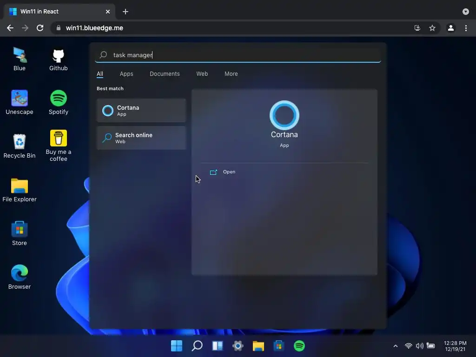Click Open for the Cortana app
Screen dimensions: 476x357
coord(223,172)
